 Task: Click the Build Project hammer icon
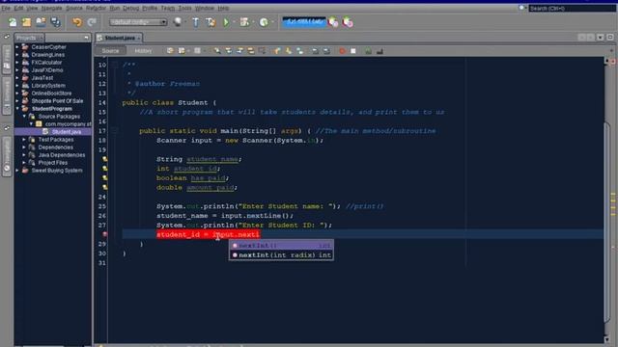[196, 22]
